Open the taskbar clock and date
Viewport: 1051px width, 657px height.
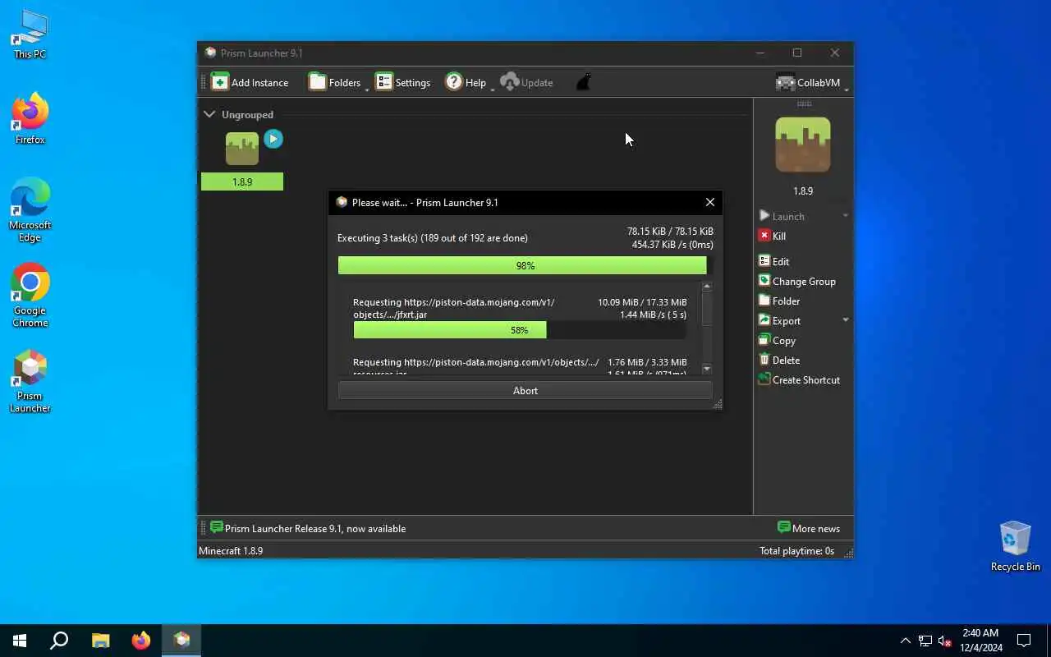click(980, 641)
